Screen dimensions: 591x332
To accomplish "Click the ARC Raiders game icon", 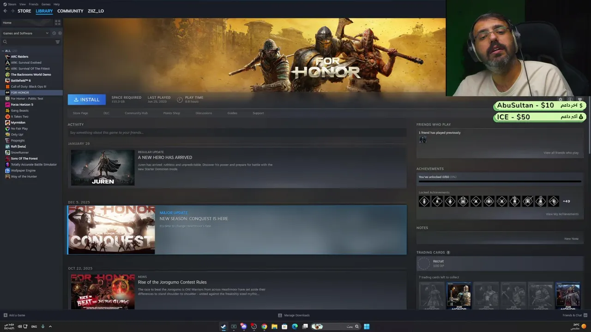I will [x=7, y=57].
